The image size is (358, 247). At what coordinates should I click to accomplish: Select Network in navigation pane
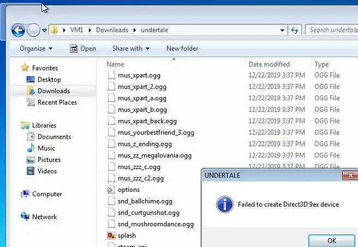pos(44,216)
